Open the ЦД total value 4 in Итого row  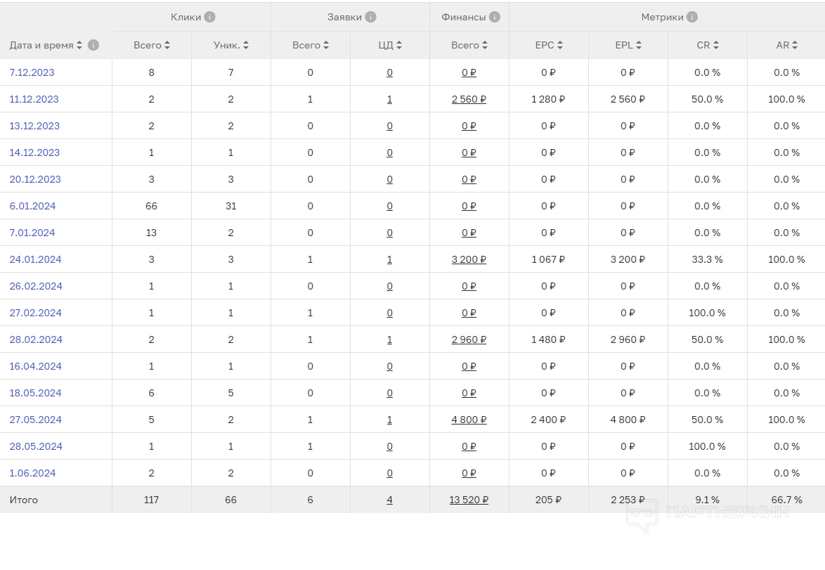[389, 500]
